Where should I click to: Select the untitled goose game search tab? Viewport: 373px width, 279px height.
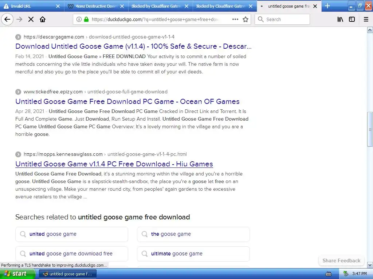pos(289,6)
